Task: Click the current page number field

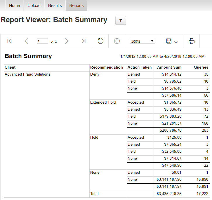Action: (42, 41)
